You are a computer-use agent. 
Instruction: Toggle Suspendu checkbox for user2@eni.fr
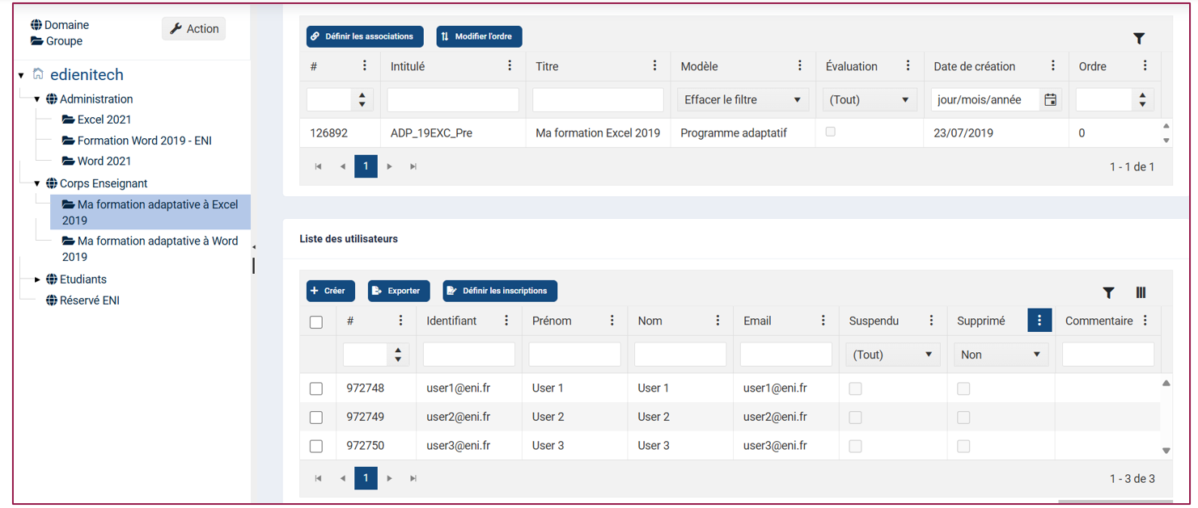855,417
